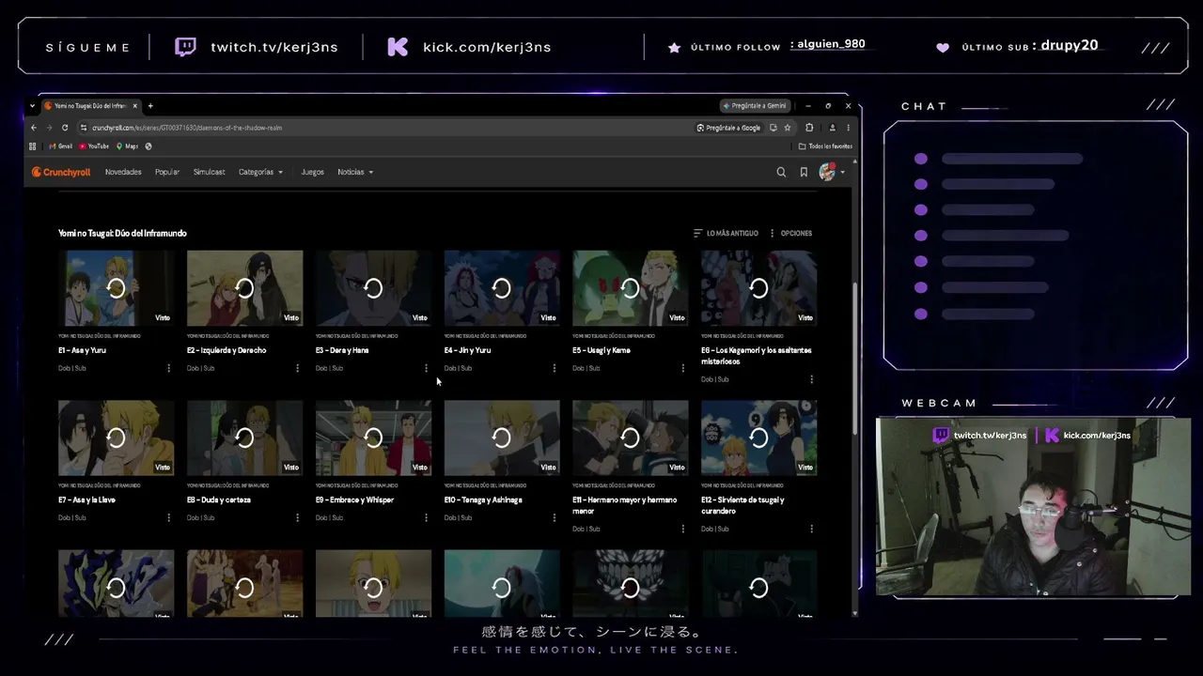Replay episode E9 - Embrace y Whisper
The width and height of the screenshot is (1203, 676).
[x=373, y=438]
